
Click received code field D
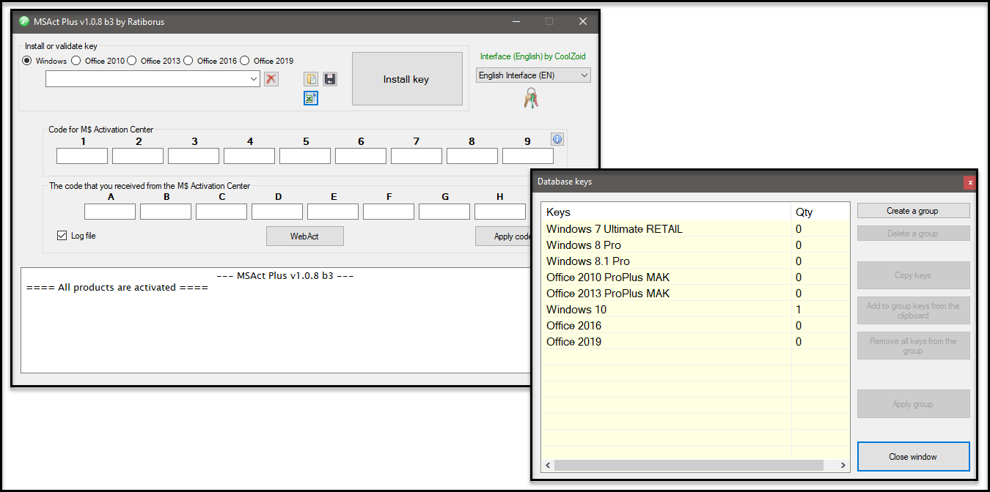277,212
